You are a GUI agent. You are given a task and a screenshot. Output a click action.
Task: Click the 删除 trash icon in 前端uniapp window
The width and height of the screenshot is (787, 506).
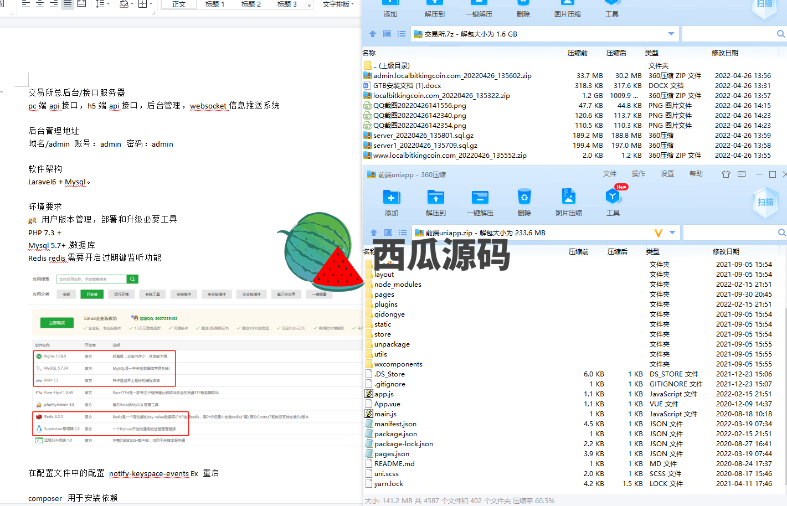click(x=524, y=197)
